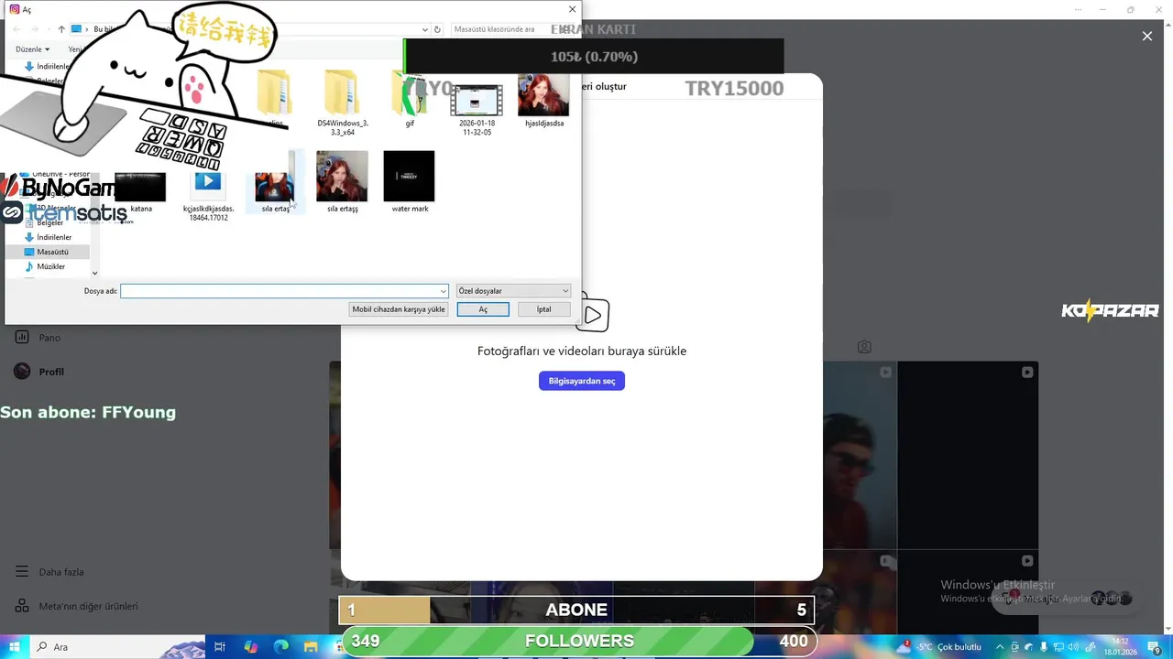Open the tagged posts tab icon
The image size is (1173, 659).
tap(864, 347)
